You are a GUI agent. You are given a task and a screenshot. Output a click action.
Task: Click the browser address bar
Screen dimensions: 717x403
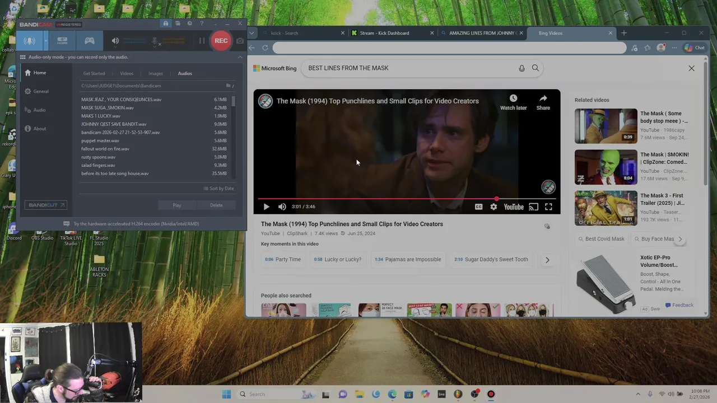pos(449,48)
